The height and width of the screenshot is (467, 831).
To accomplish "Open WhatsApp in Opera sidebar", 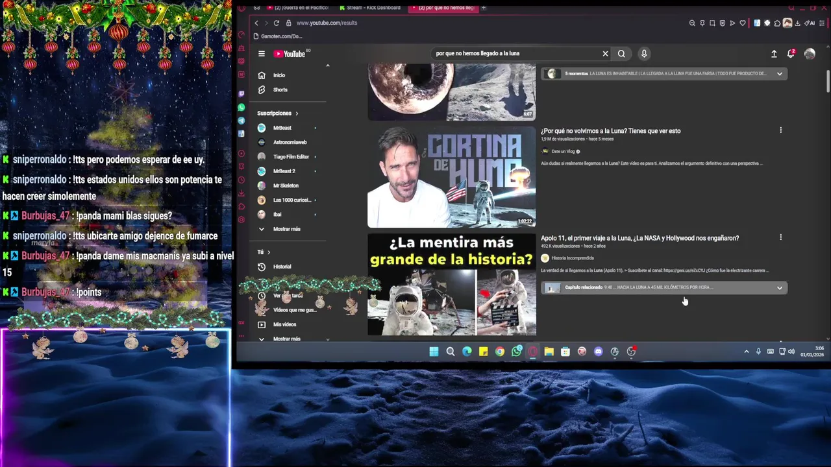I will click(x=242, y=107).
